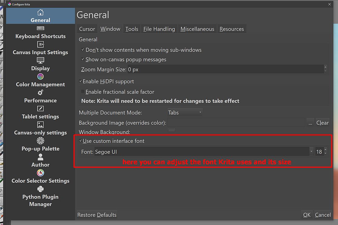Disable Enable HiDPI support checkbox

80,81
